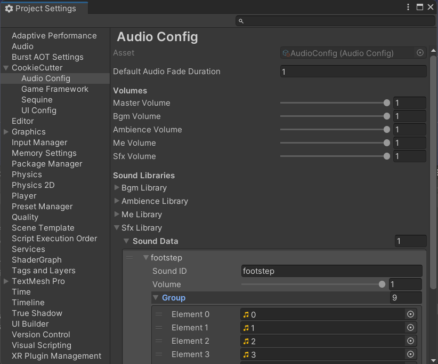This screenshot has height=364, width=438.
Task: Select the Audio settings category
Action: click(x=22, y=46)
